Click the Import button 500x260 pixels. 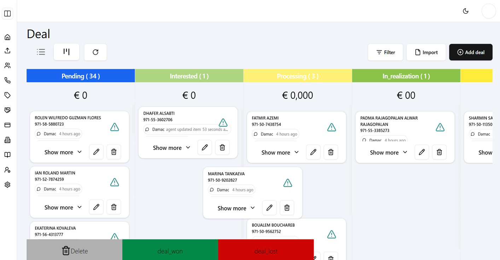pyautogui.click(x=426, y=52)
